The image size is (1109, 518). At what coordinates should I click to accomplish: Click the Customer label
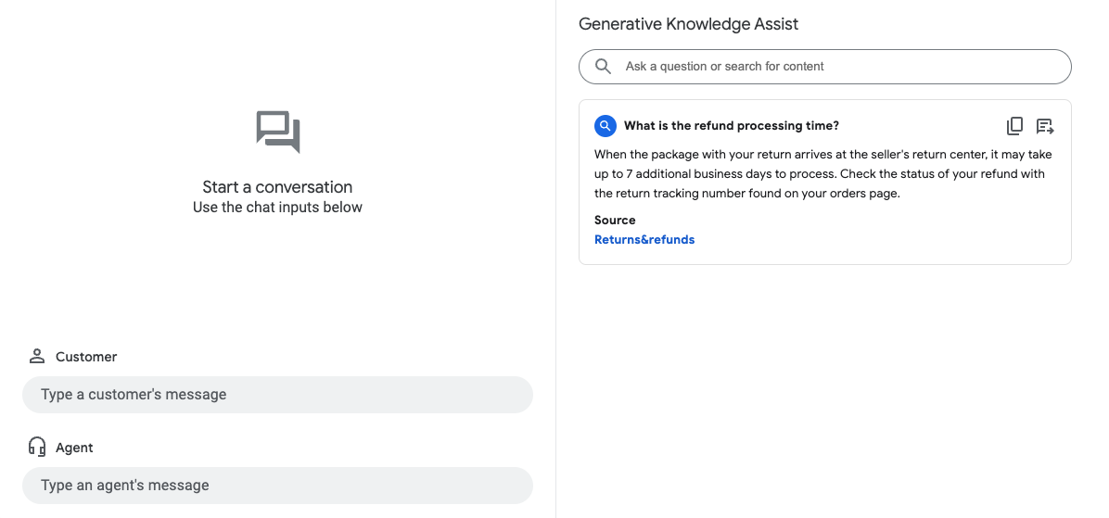pos(86,357)
